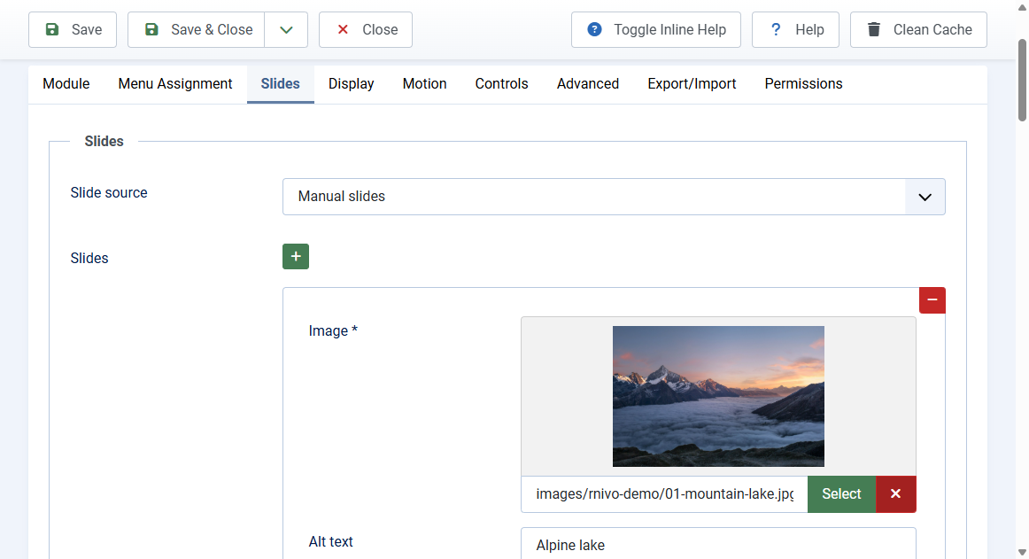Switch to the Controls tab
The height and width of the screenshot is (559, 1029).
[x=501, y=84]
